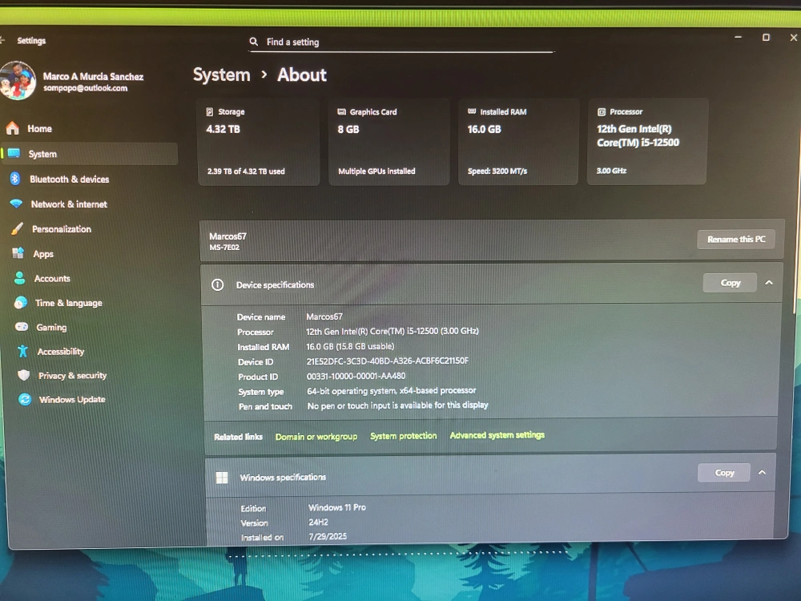Screen dimensions: 801x601
Task: Open Bluetooth & devices settings
Action: click(70, 179)
